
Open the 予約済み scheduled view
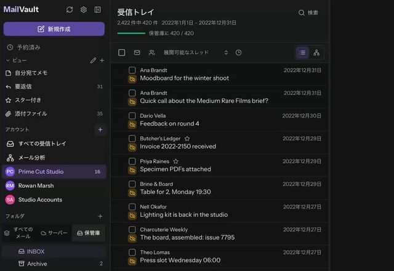[x=54, y=47]
